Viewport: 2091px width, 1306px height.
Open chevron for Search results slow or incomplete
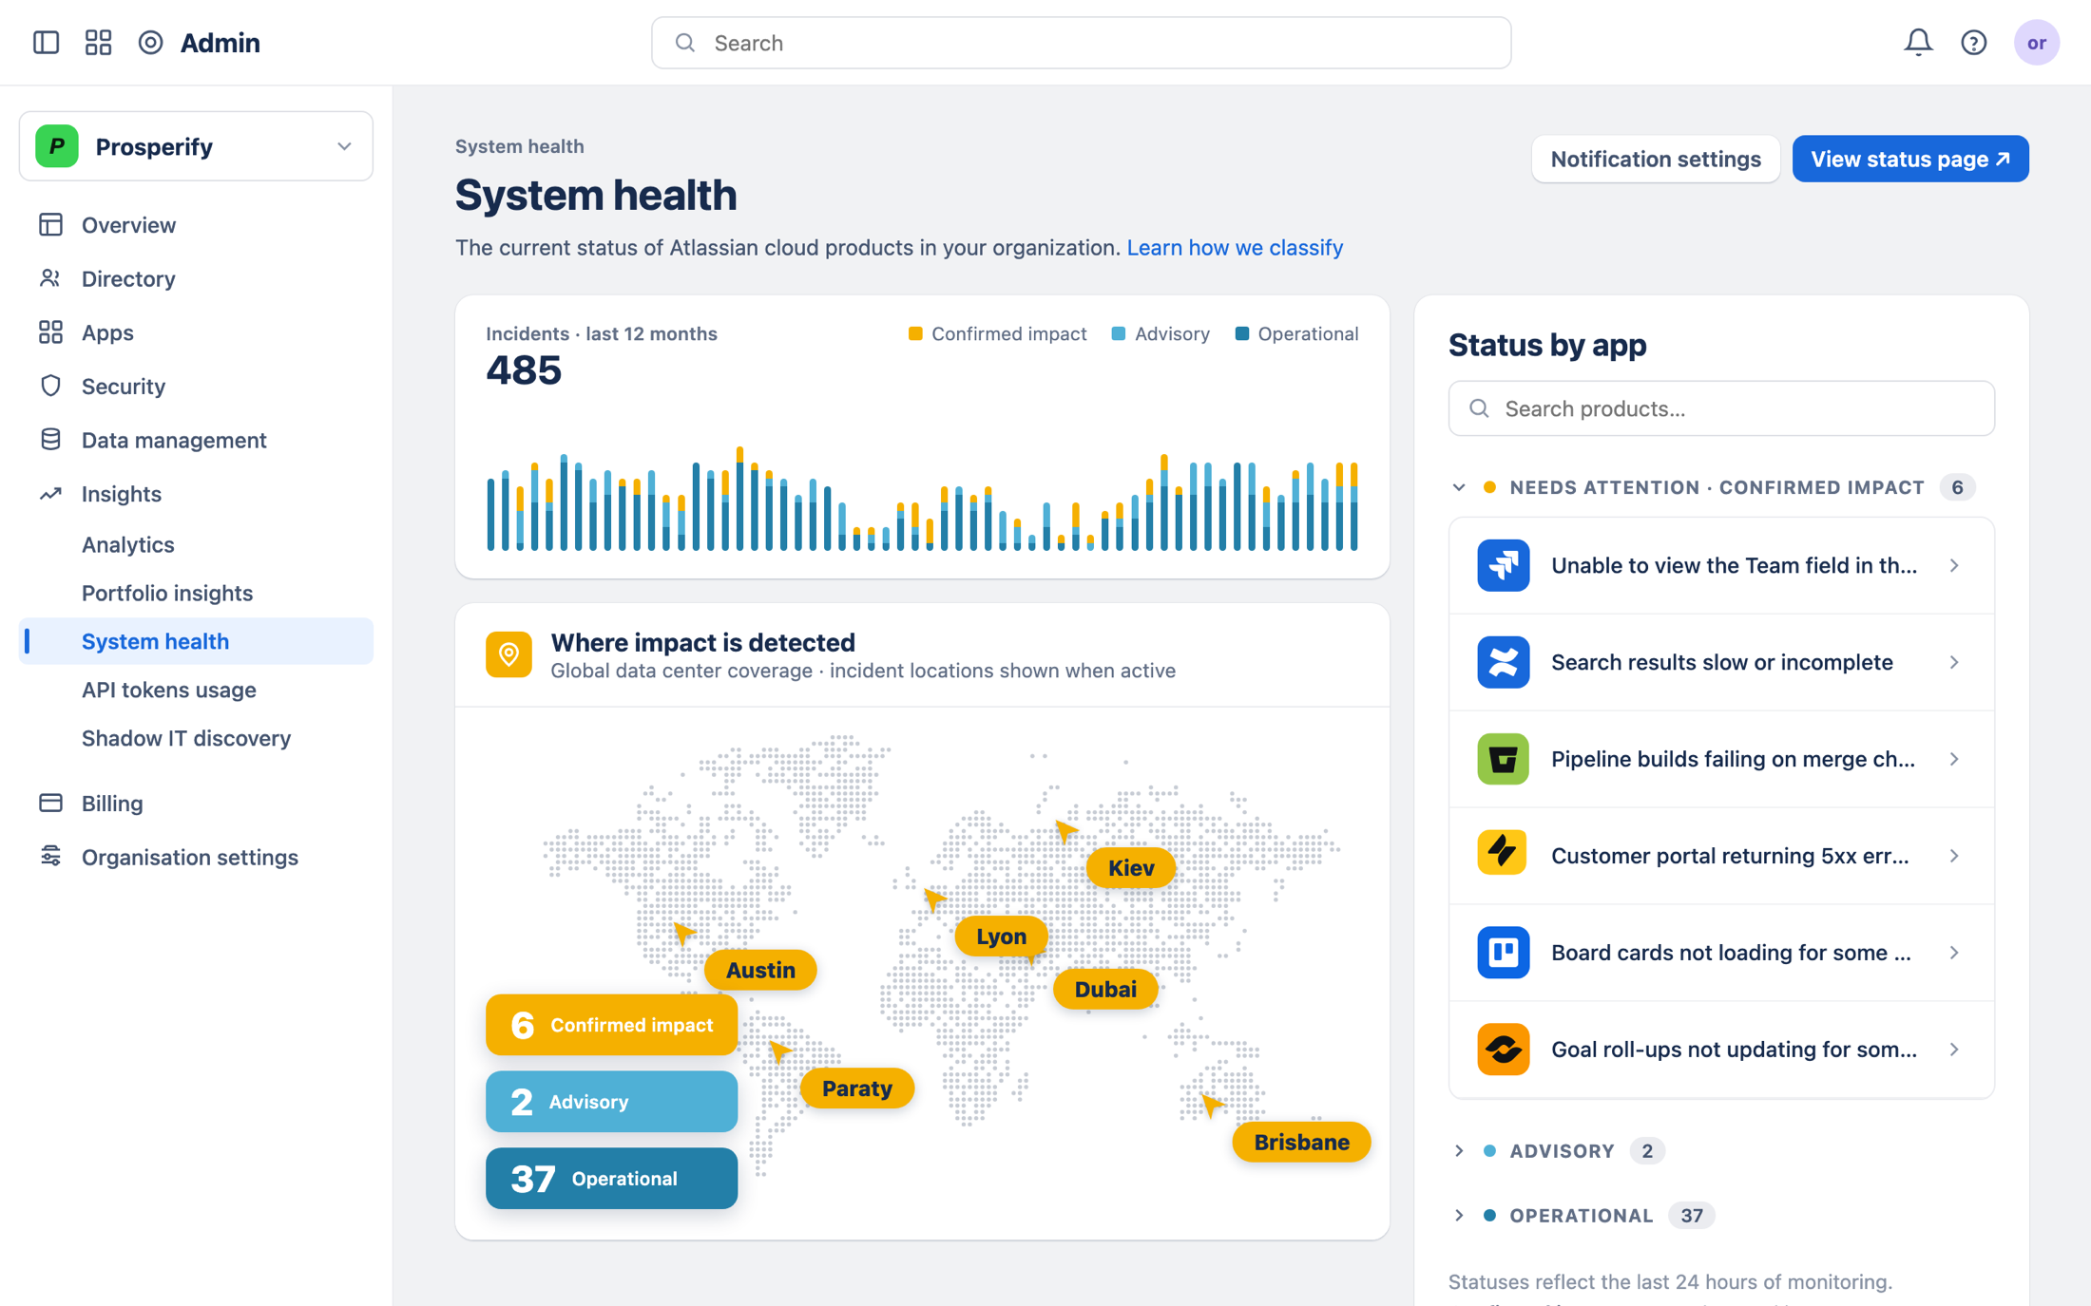(1954, 662)
